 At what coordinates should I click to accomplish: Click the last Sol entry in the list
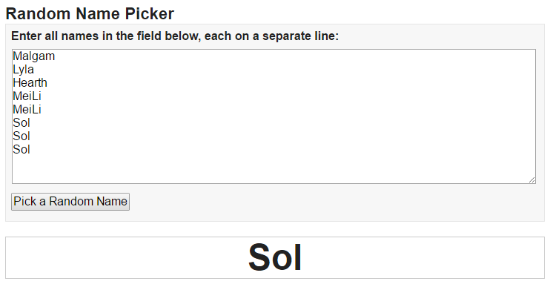click(x=21, y=150)
